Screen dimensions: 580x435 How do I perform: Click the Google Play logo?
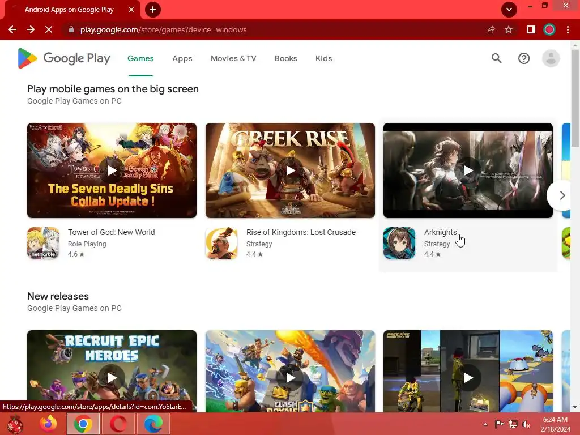pyautogui.click(x=64, y=58)
